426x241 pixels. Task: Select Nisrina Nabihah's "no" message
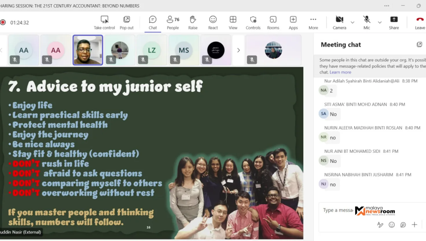tap(334, 185)
